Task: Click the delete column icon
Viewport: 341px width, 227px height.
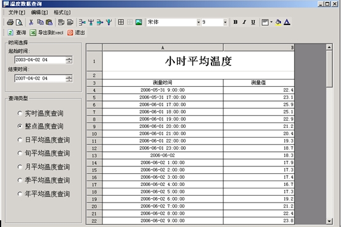Action: 109,22
